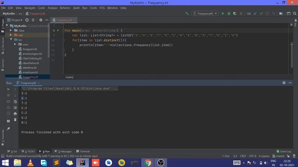The width and height of the screenshot is (298, 167).
Task: Clear the Run console with trash icon
Action: (x=15, y=120)
